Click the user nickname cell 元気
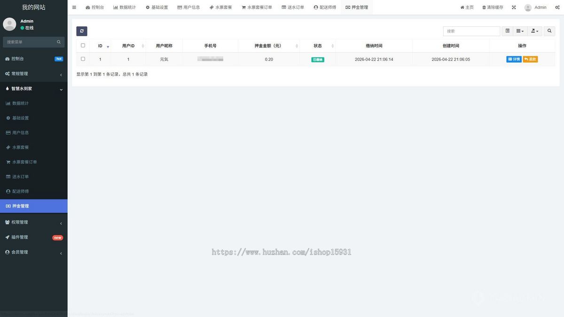The width and height of the screenshot is (564, 317). [x=164, y=59]
